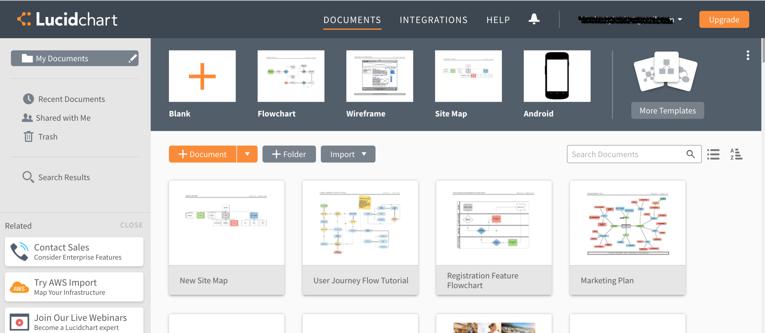Open the INTEGRATIONS tab
This screenshot has width=765, height=333.
tap(434, 20)
